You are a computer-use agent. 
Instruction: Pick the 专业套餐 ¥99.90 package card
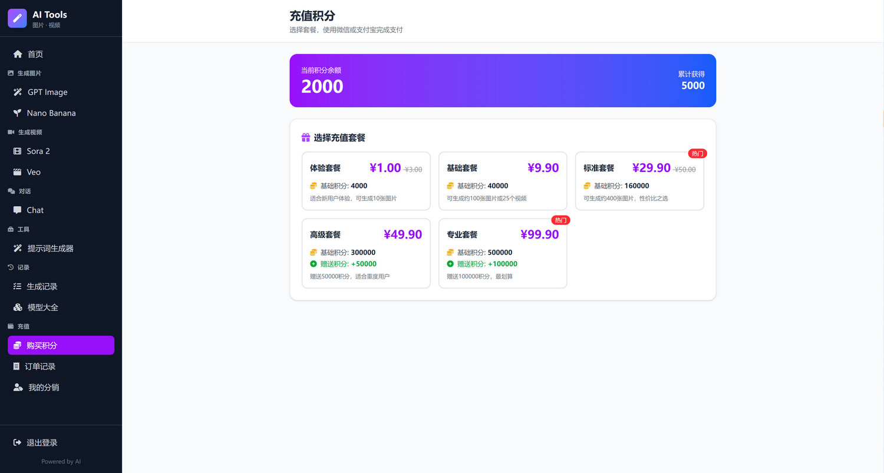(503, 253)
